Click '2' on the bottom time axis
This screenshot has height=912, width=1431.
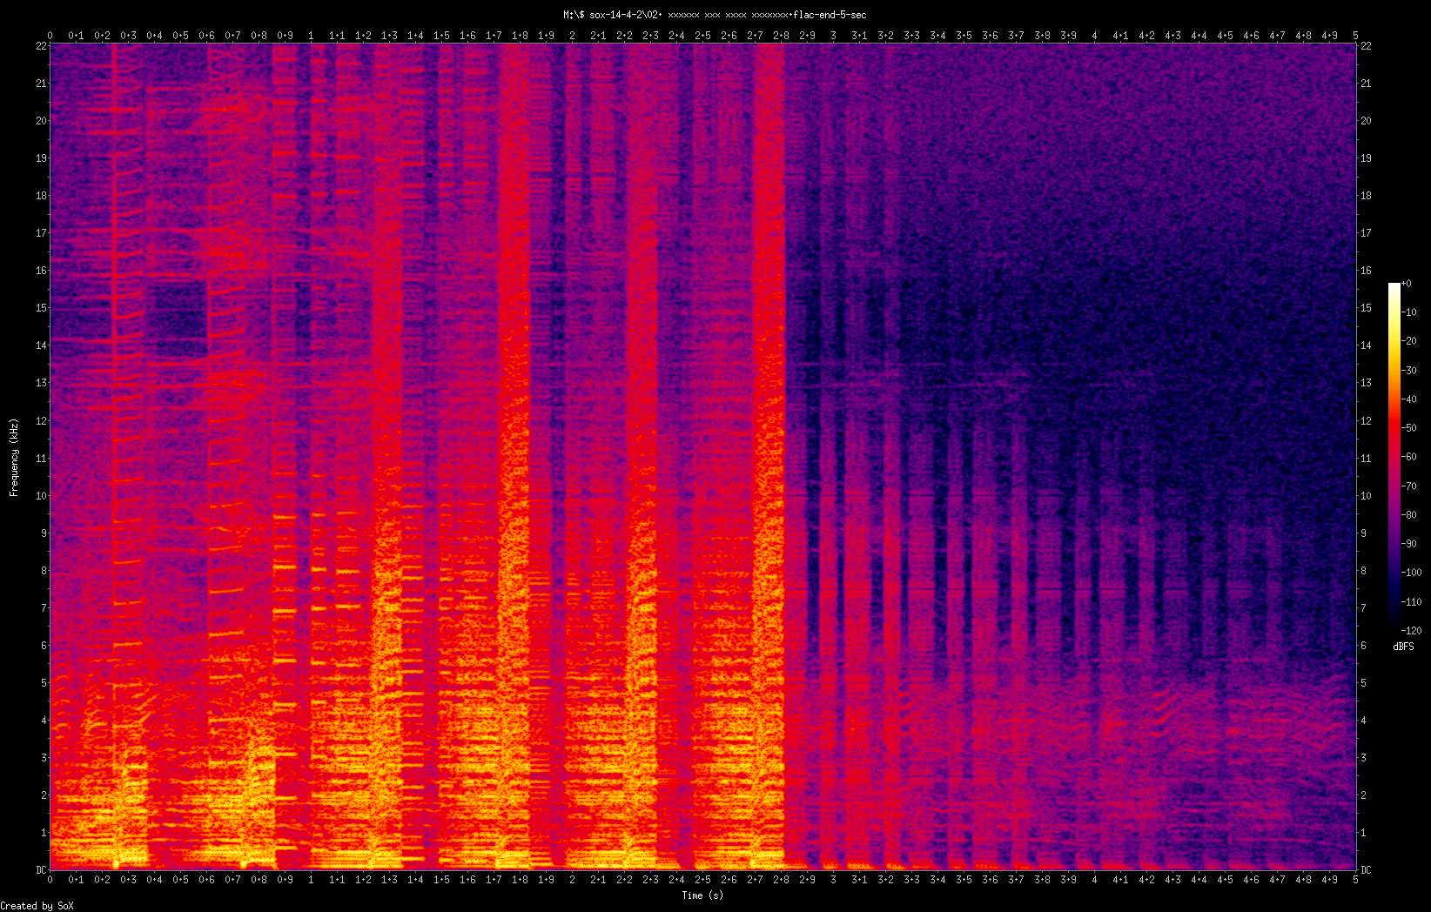(572, 880)
